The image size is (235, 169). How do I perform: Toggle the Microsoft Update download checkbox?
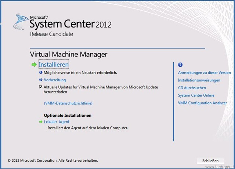point(40,87)
